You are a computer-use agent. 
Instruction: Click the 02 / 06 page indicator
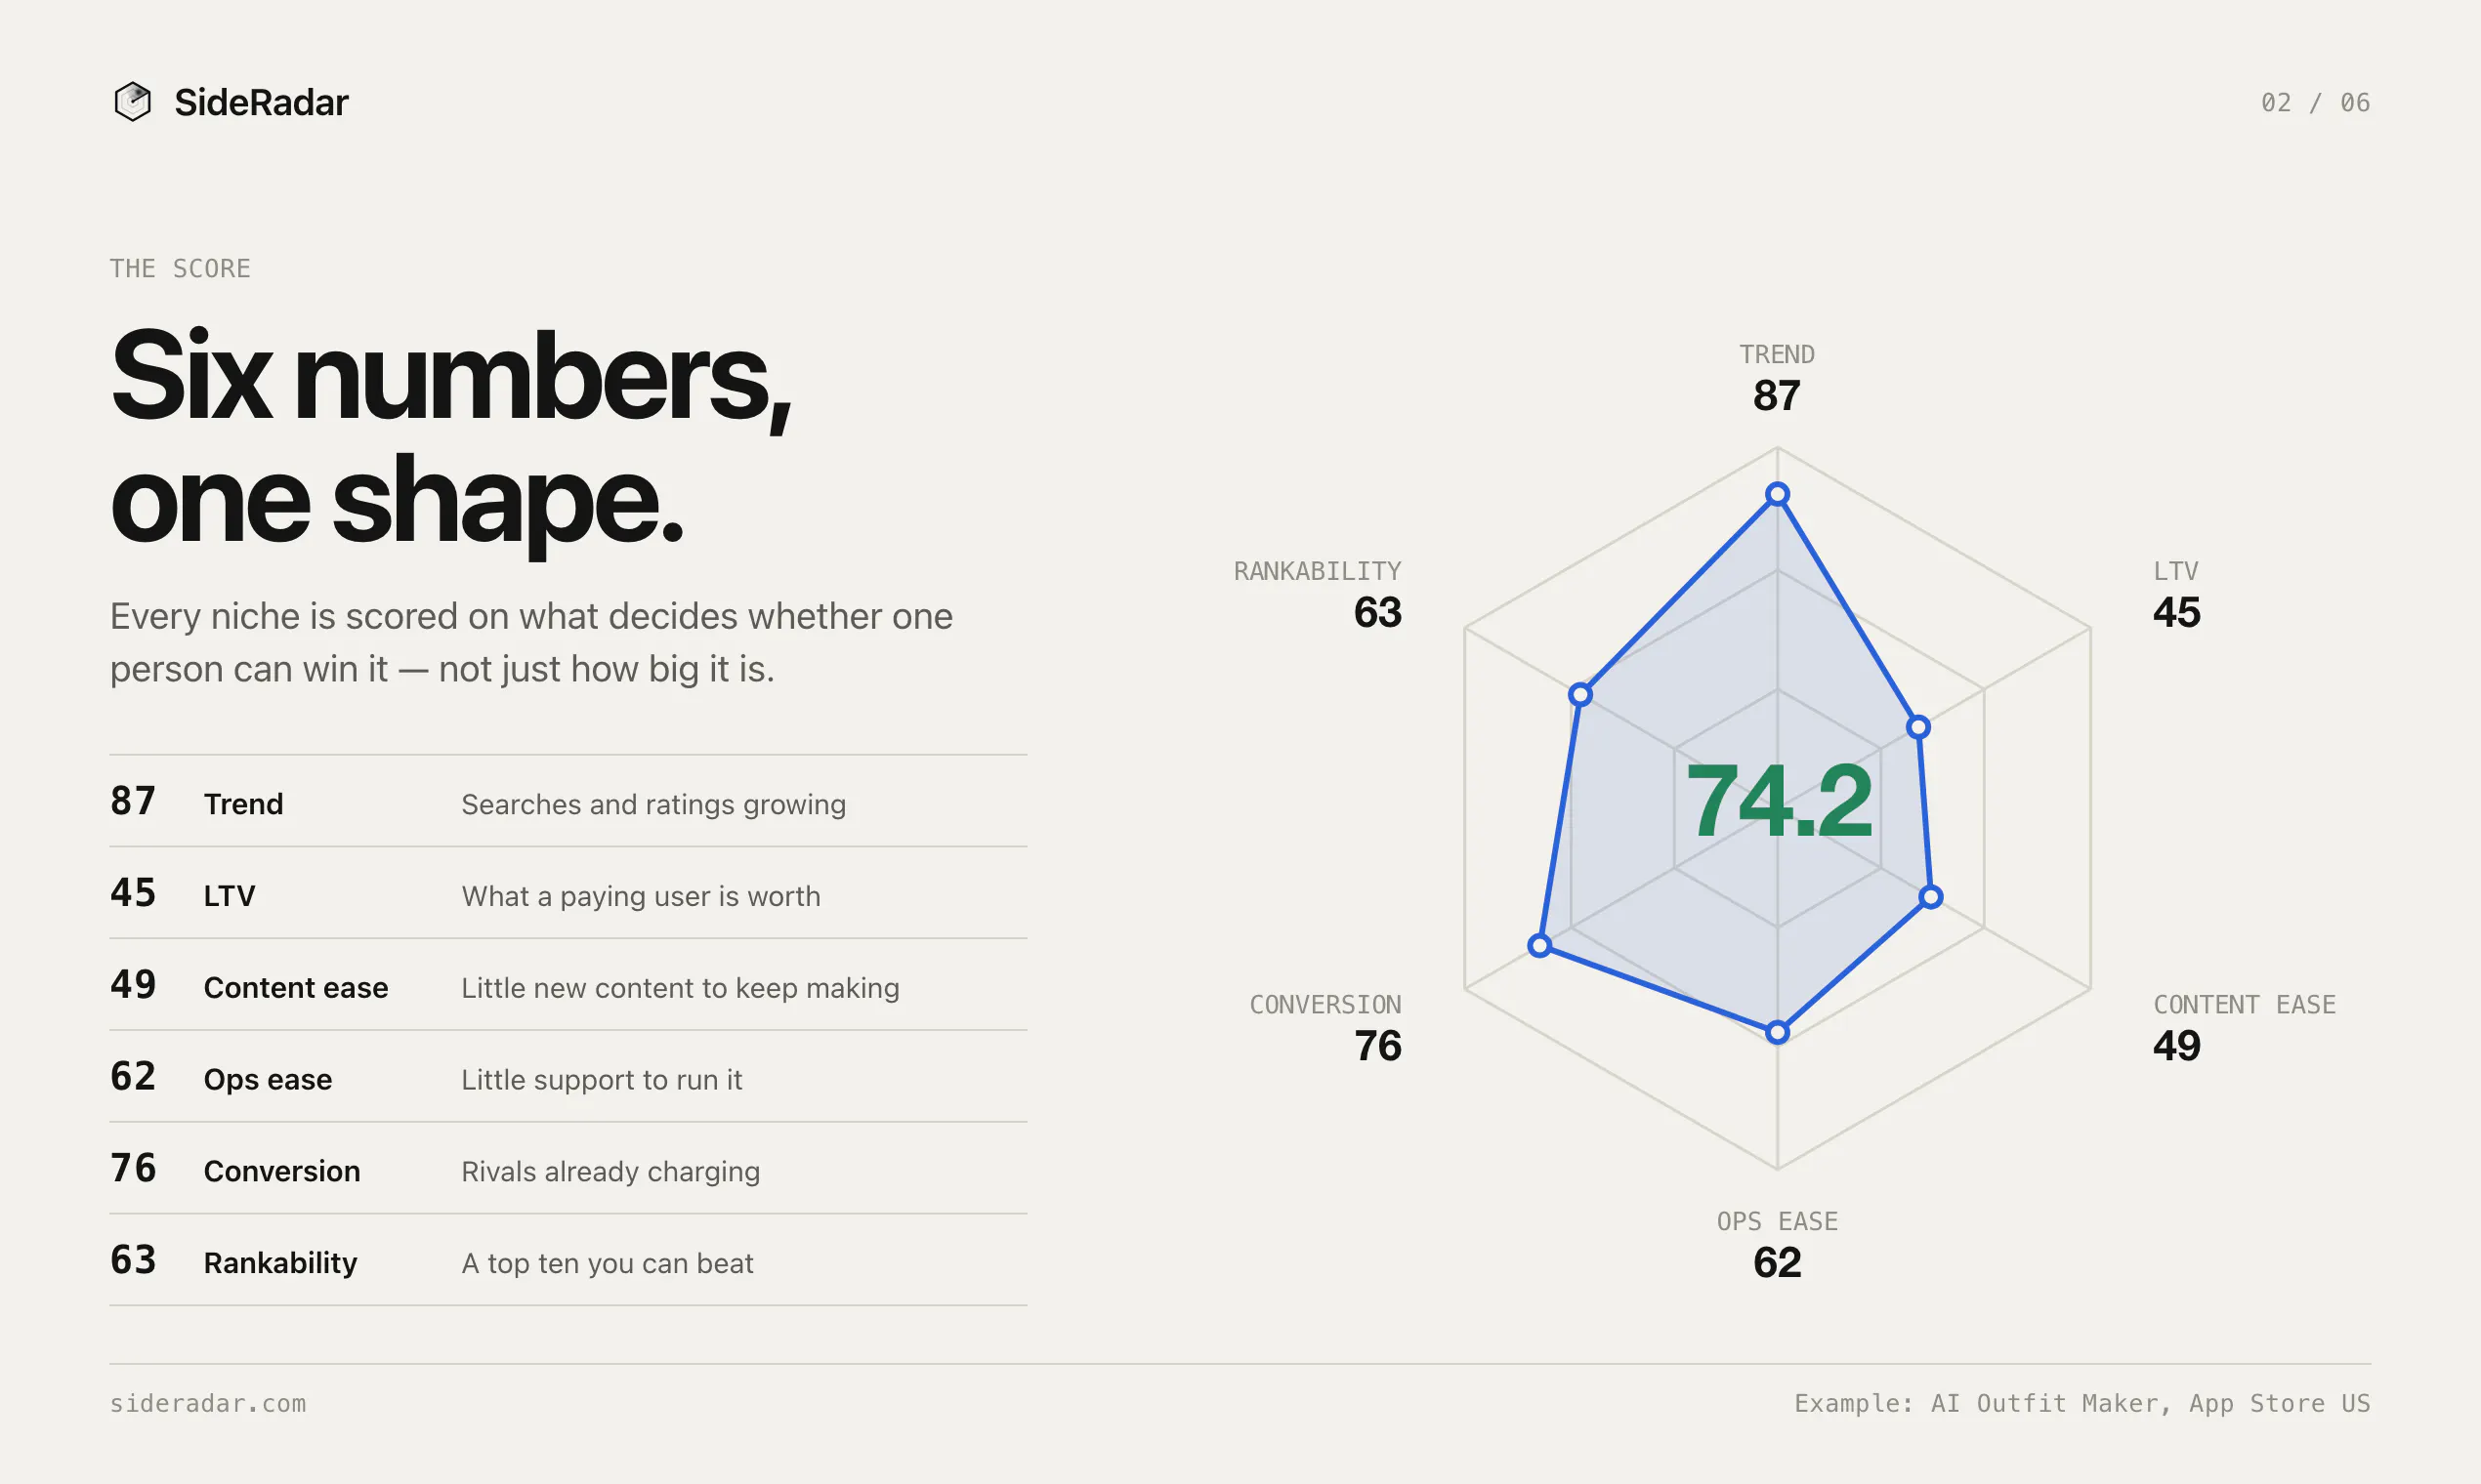[x=2315, y=102]
